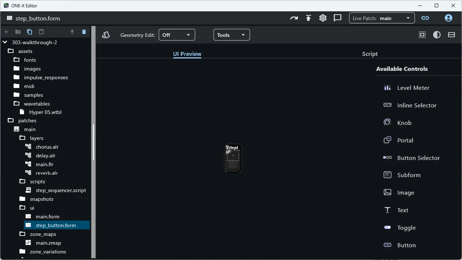Viewport: 462px width, 260px height.
Task: Click the sidebar vertical scrollbar
Action: [x=93, y=142]
